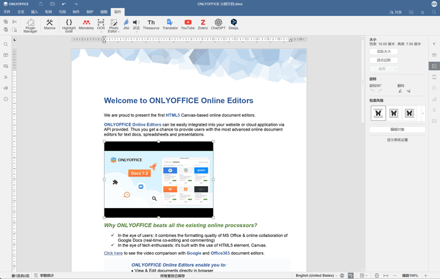Open the Zotero plugin

(203, 24)
